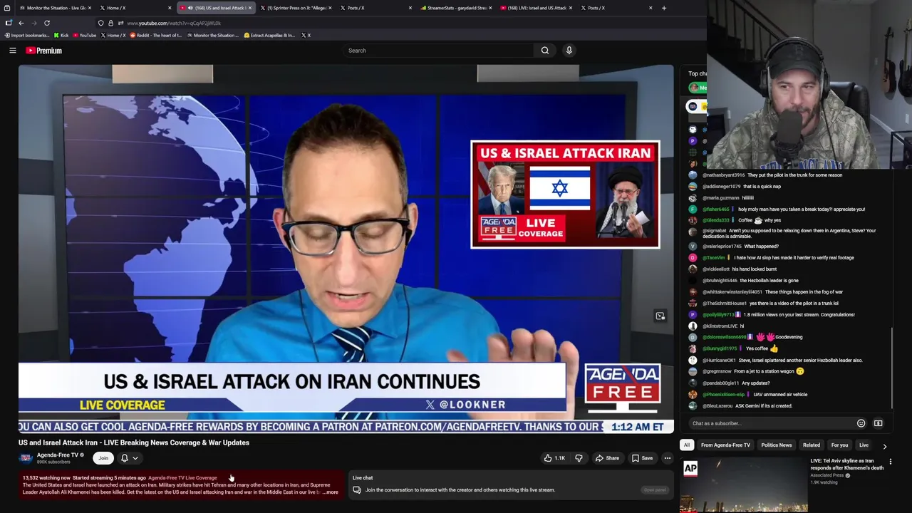Viewport: 912px width, 513px height.
Task: Click the address bar URL field
Action: click(x=399, y=23)
